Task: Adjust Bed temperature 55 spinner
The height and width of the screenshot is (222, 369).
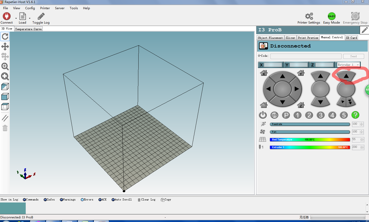Action: coord(362,139)
